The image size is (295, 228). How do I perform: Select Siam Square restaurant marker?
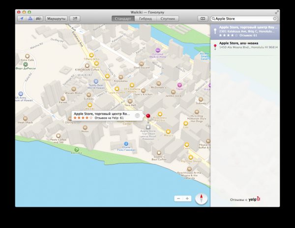click(142, 64)
